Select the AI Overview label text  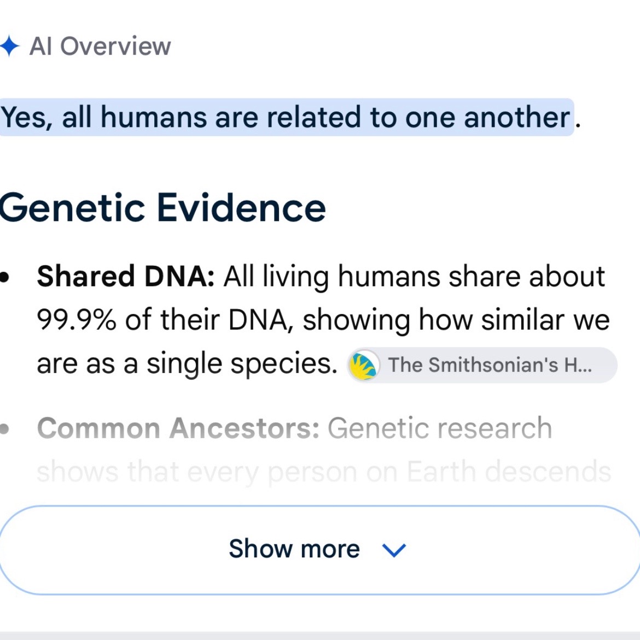point(100,46)
